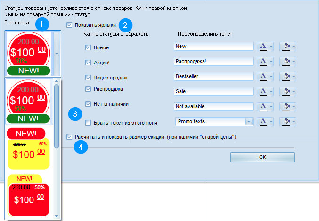Viewport: 319px width, 221px height.
Task: Expand font color arrow in Акция! row
Action: tap(271, 62)
